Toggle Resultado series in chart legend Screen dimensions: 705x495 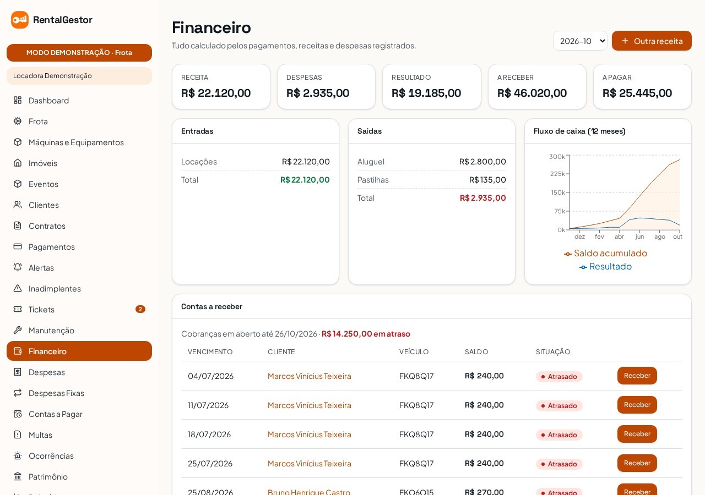605,266
